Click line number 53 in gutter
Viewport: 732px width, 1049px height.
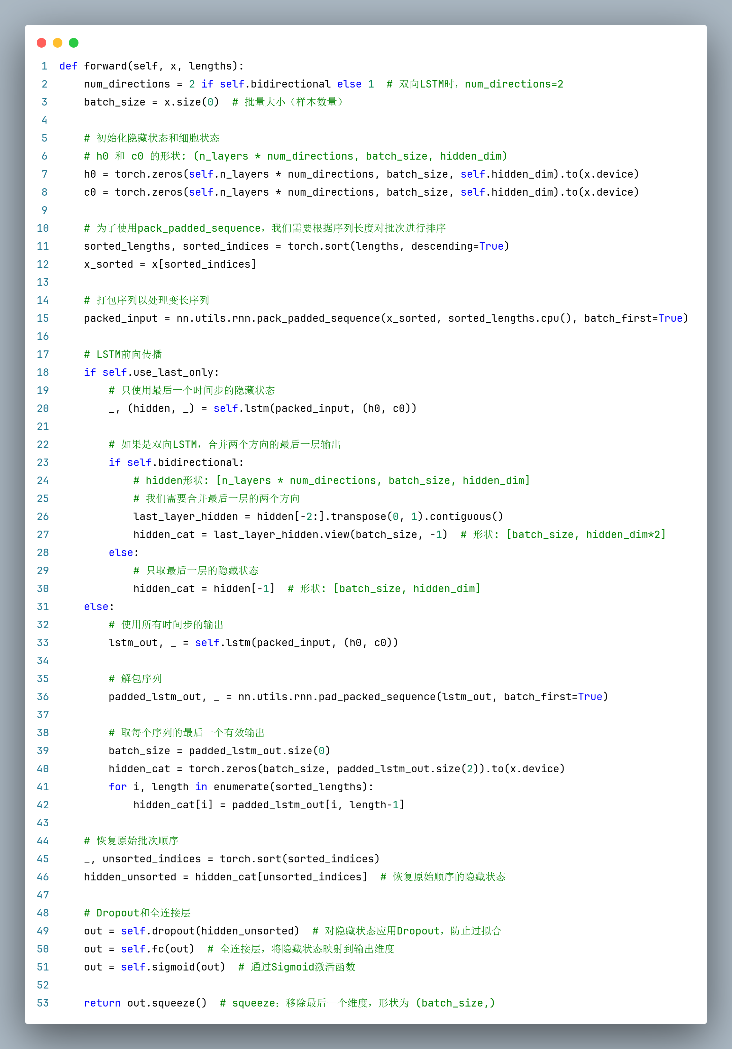[42, 1003]
